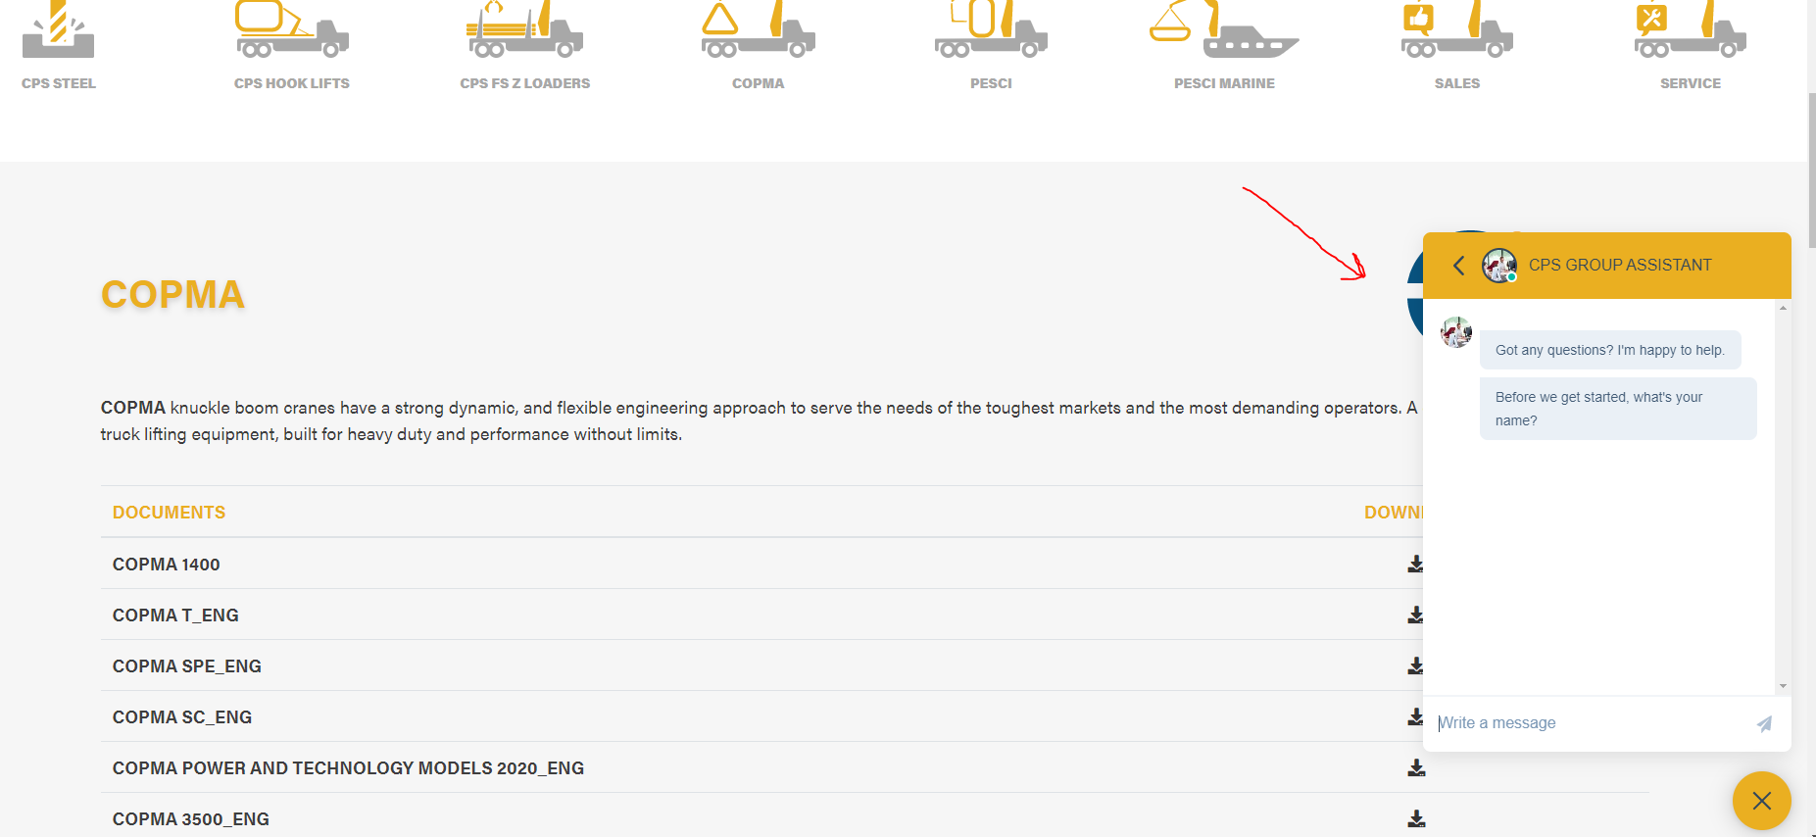Select the CPS FS Z Loaders icon

tap(524, 28)
